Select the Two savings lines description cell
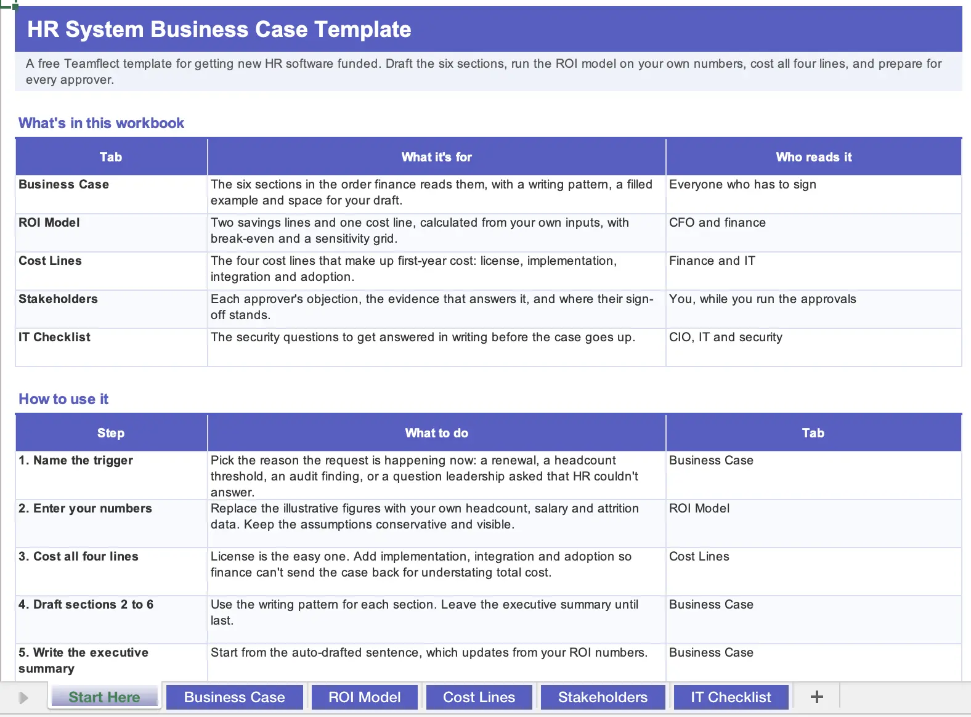The image size is (971, 717). click(x=436, y=233)
